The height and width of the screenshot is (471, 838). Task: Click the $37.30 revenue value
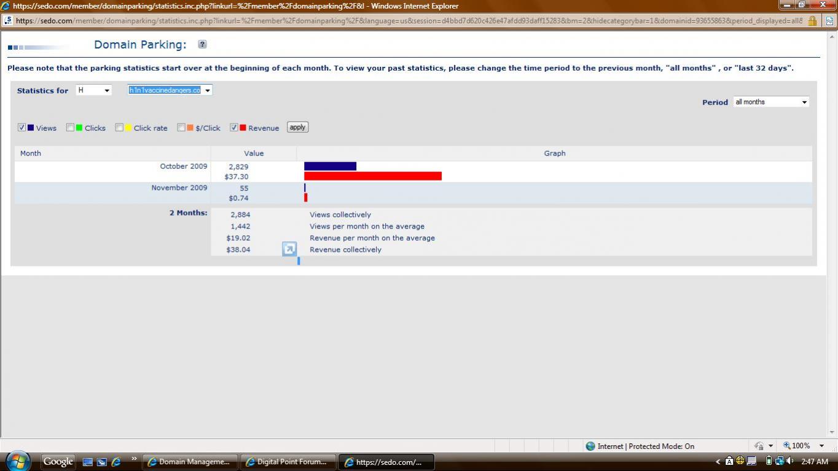point(237,177)
